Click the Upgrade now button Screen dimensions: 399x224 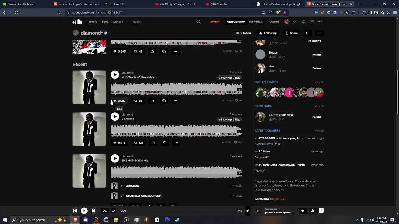pyautogui.click(x=236, y=22)
